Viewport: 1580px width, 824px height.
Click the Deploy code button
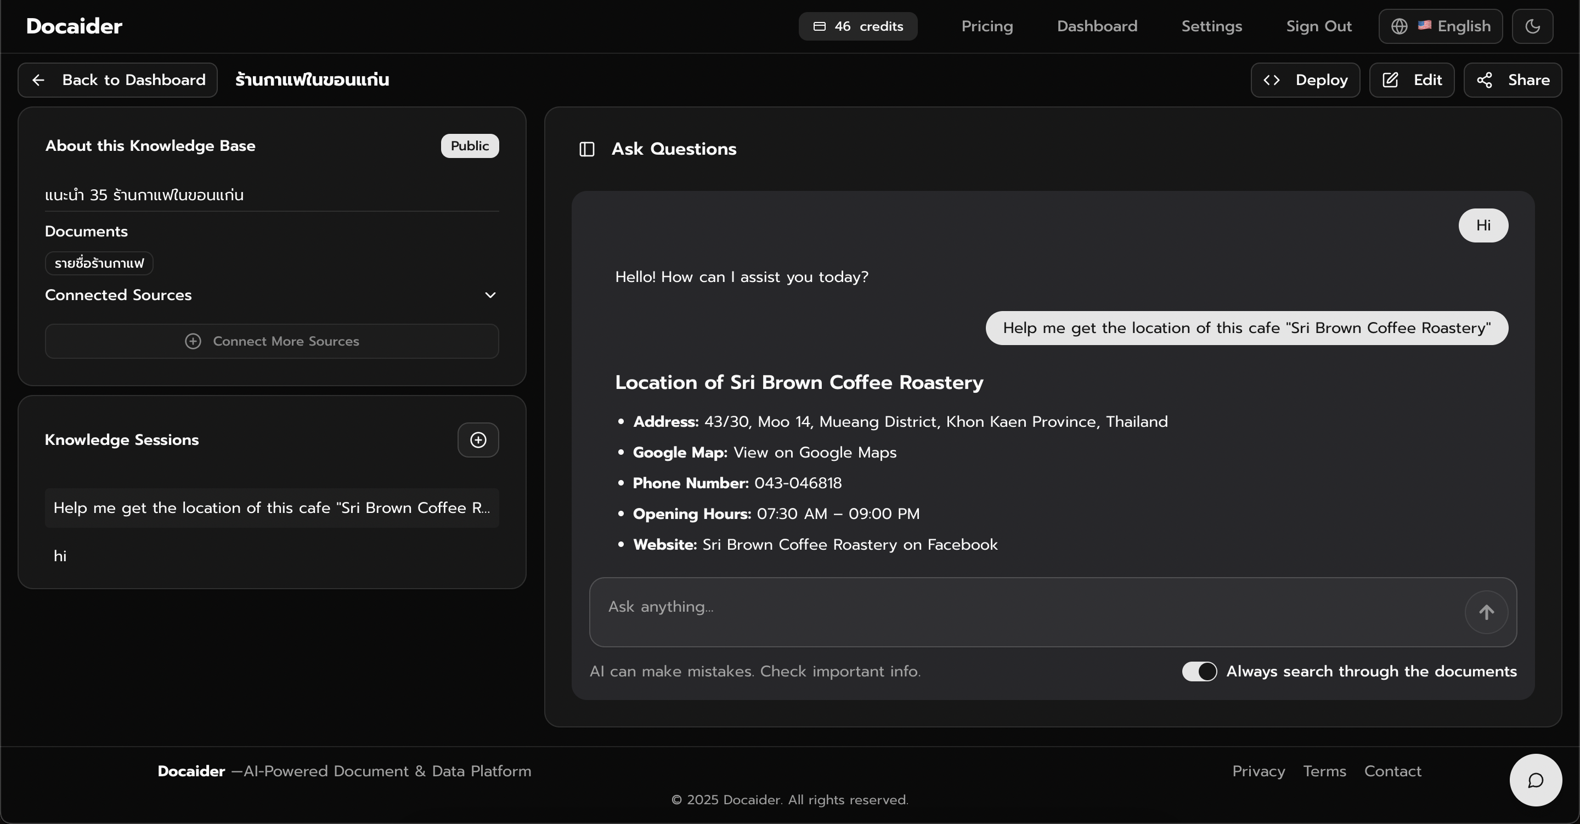(x=1305, y=81)
